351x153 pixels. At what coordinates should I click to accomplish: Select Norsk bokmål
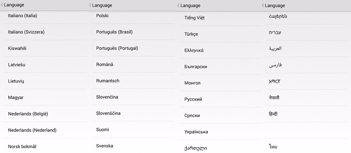[45, 146]
